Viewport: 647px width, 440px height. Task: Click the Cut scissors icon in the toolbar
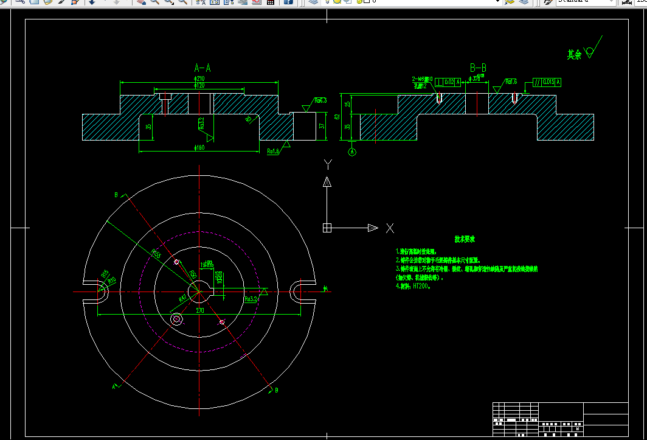20,2
